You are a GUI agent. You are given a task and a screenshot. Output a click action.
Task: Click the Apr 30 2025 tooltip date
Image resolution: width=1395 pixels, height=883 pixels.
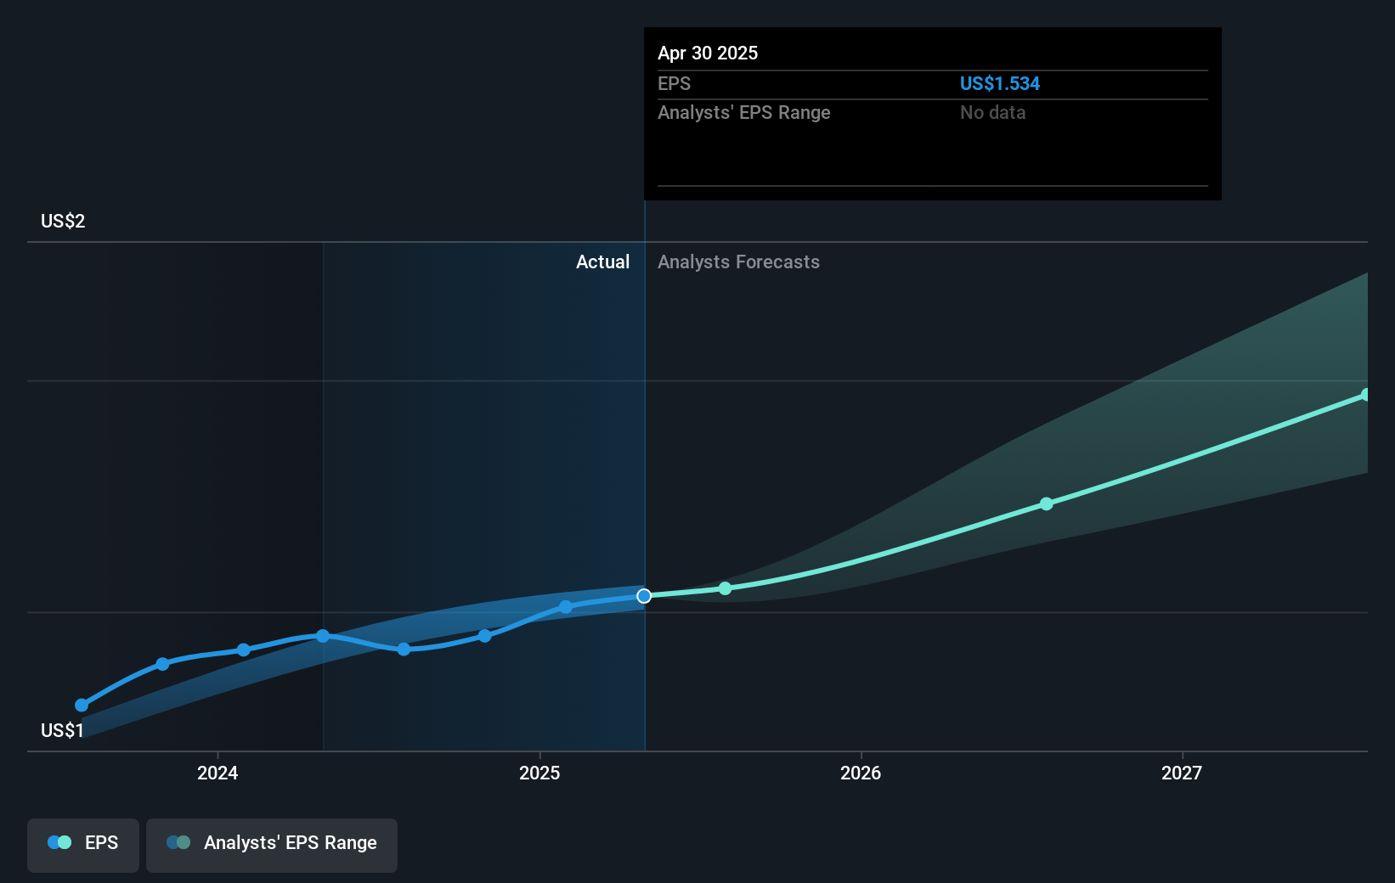[708, 53]
